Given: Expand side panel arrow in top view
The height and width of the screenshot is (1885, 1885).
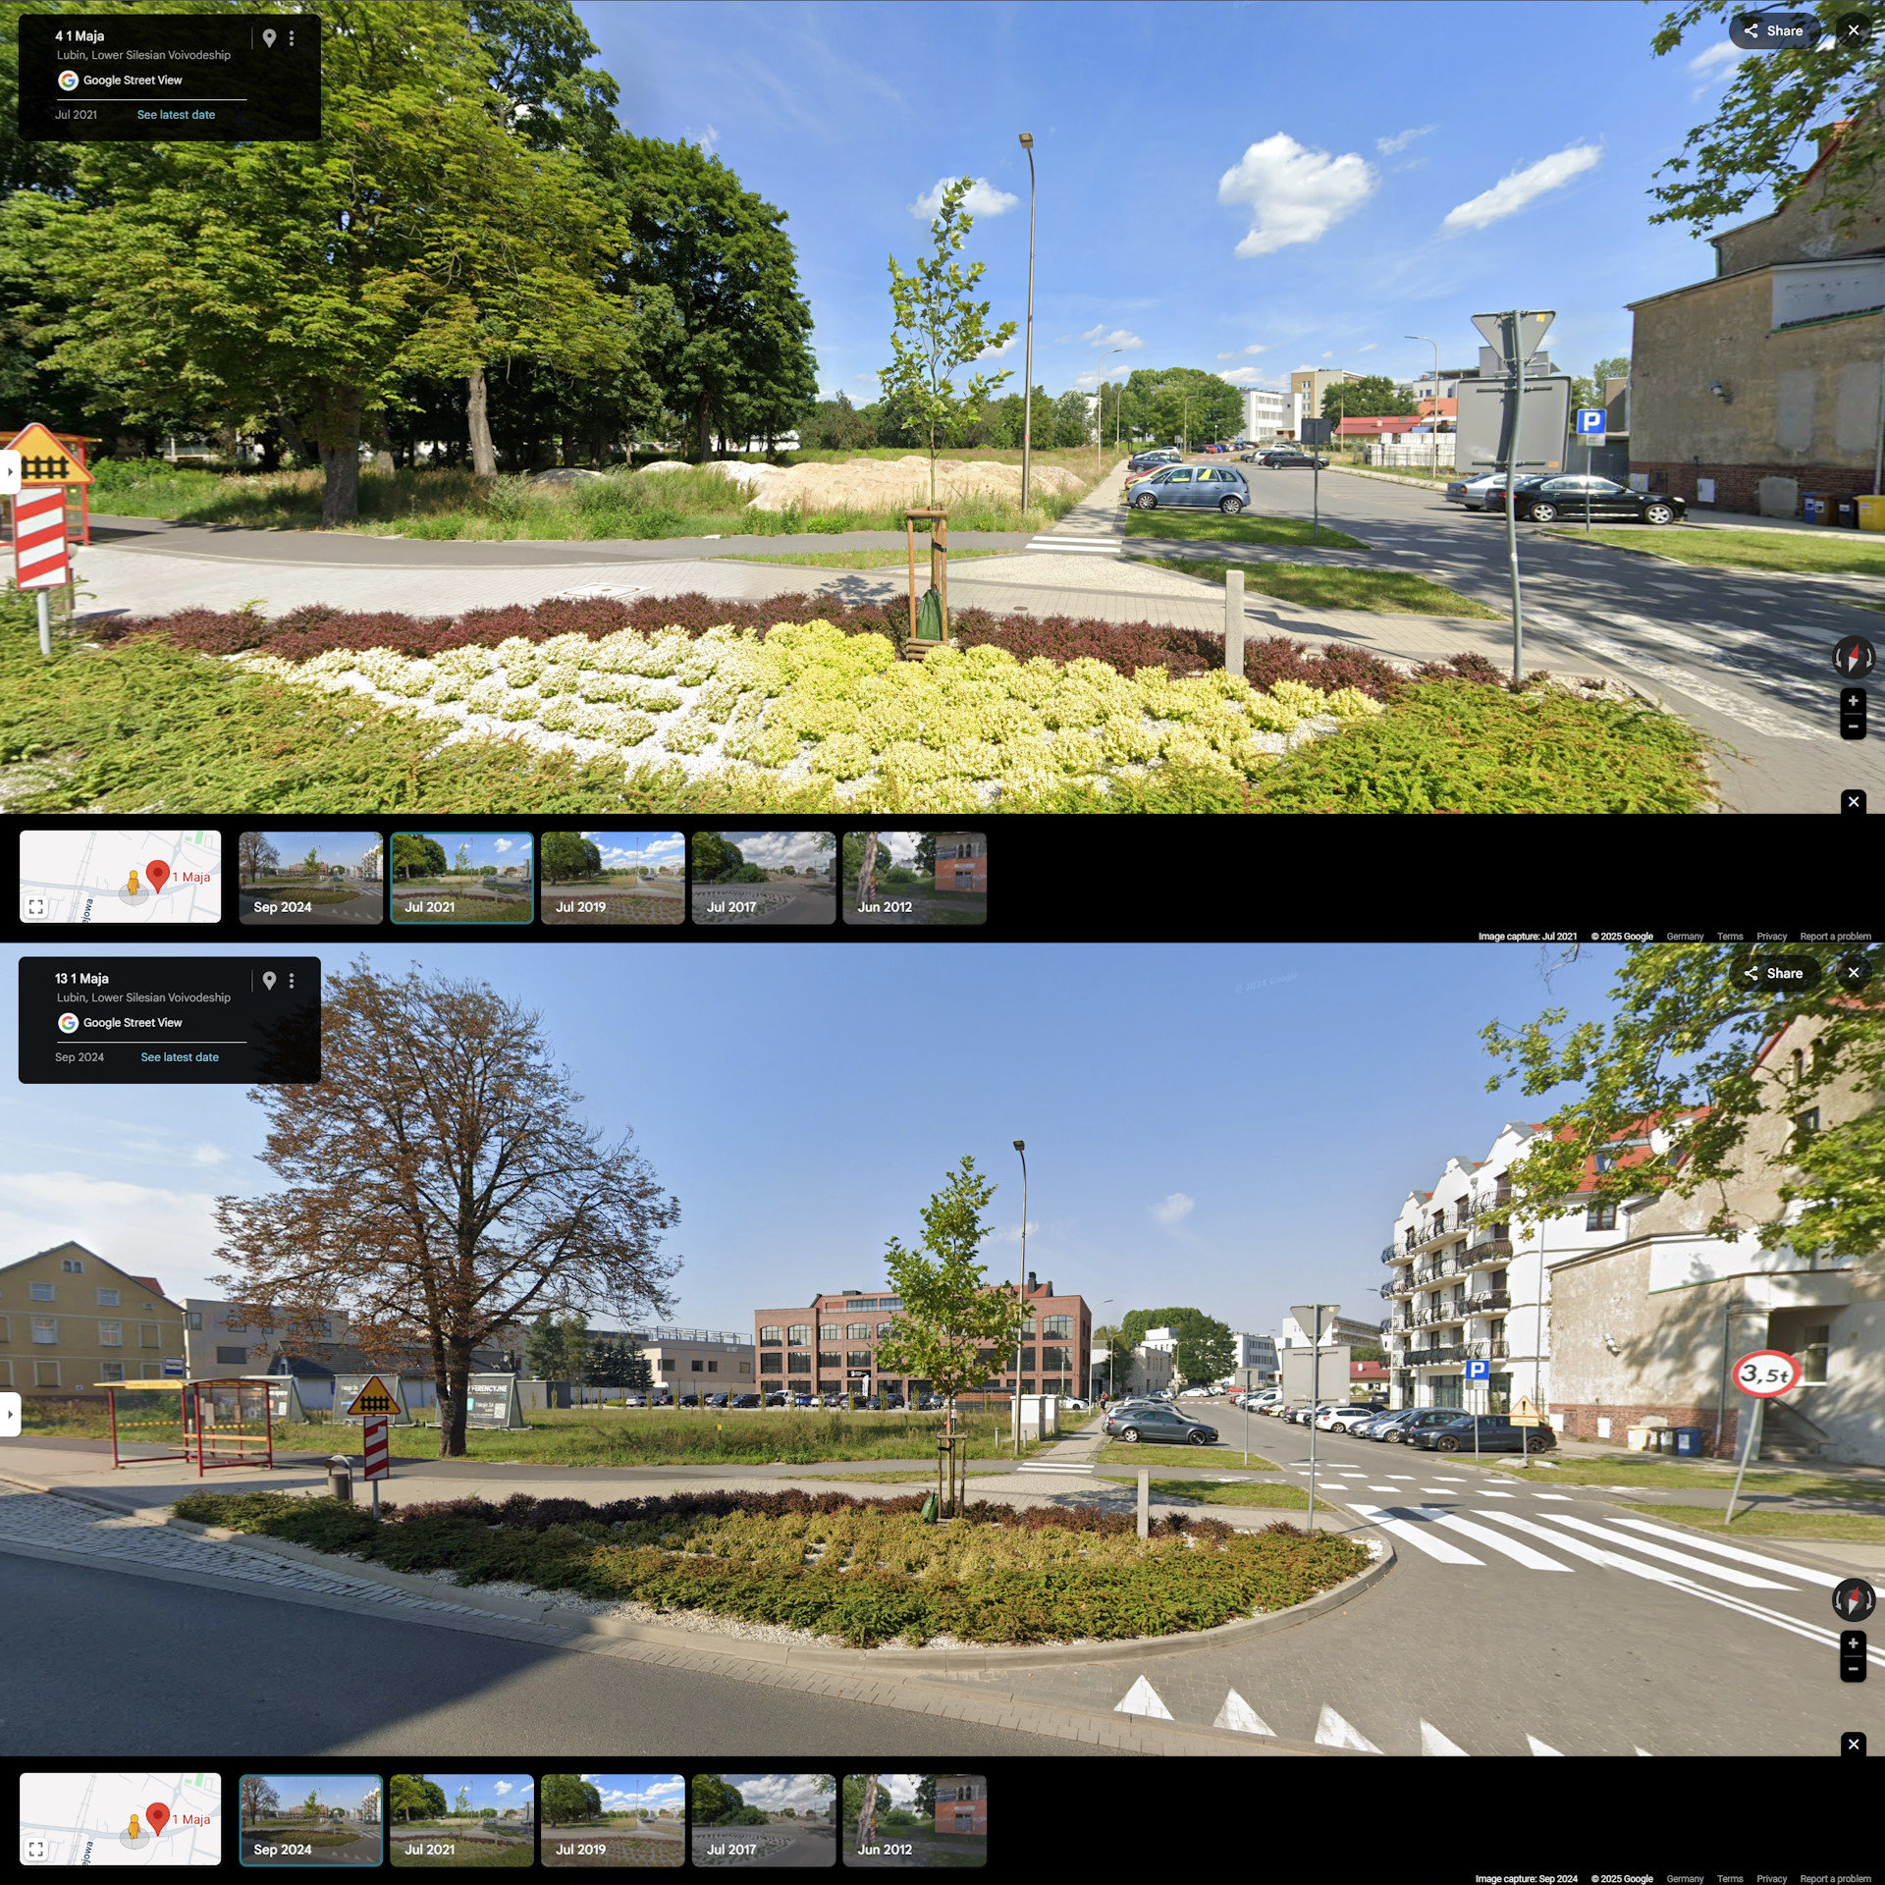Looking at the screenshot, I should pos(10,471).
